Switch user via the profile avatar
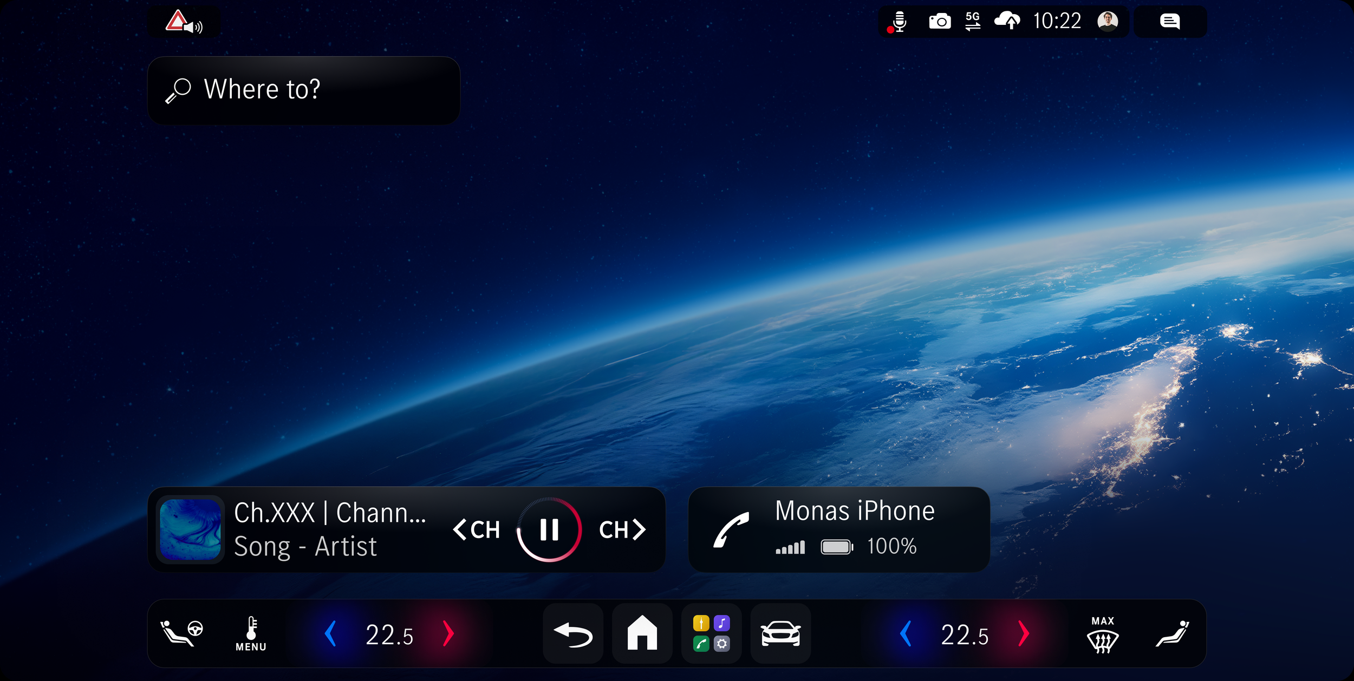 [1108, 21]
